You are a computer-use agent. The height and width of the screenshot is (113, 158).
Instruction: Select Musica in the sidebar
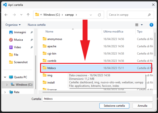[x=18, y=40]
